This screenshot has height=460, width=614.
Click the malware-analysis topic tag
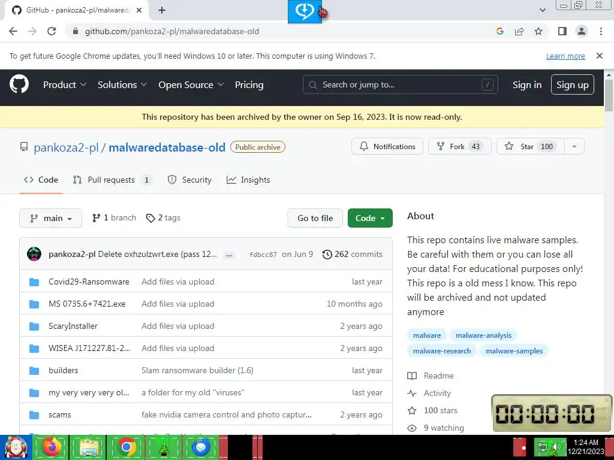click(x=484, y=335)
